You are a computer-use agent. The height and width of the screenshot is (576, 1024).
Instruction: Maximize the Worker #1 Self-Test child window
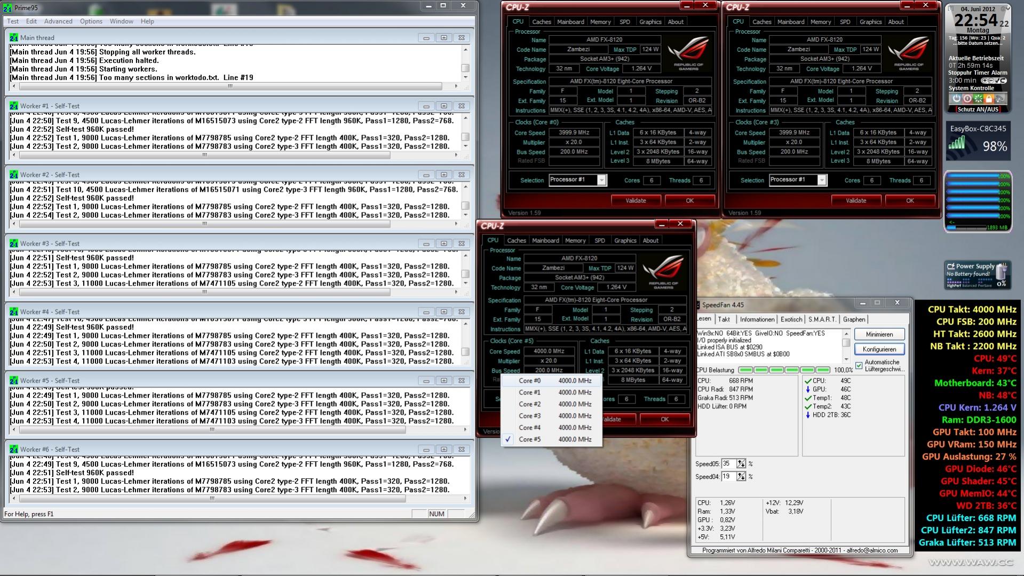(x=443, y=106)
